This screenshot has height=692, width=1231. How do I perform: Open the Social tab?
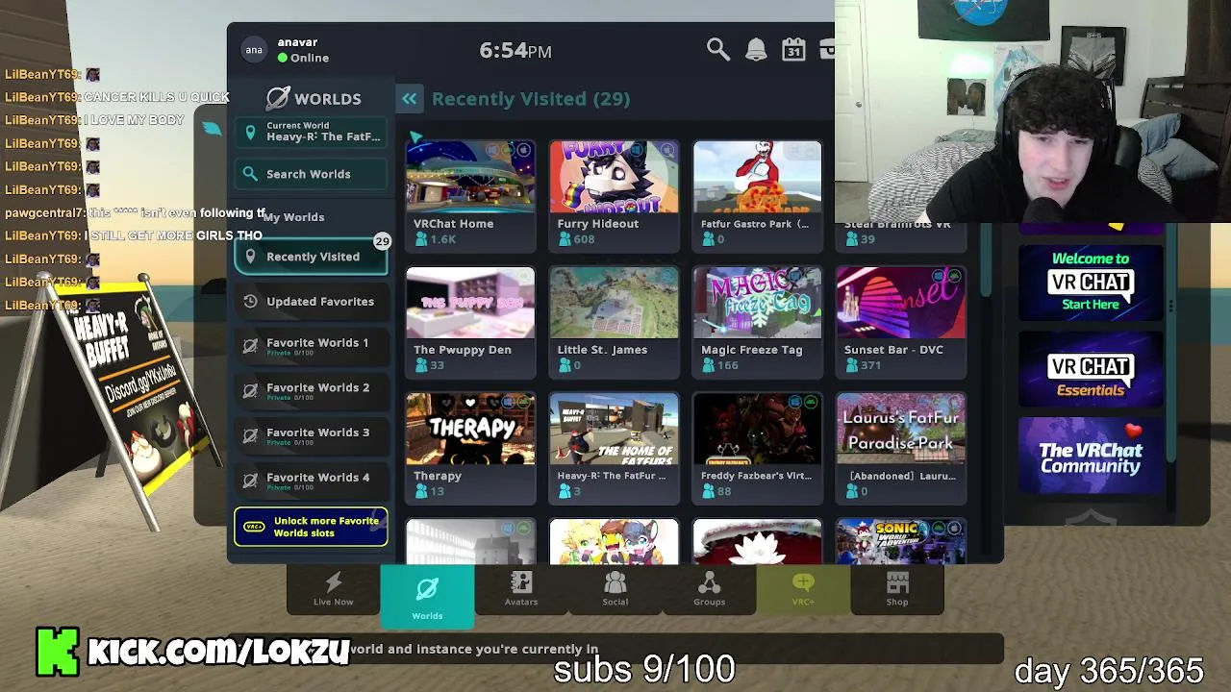(615, 589)
